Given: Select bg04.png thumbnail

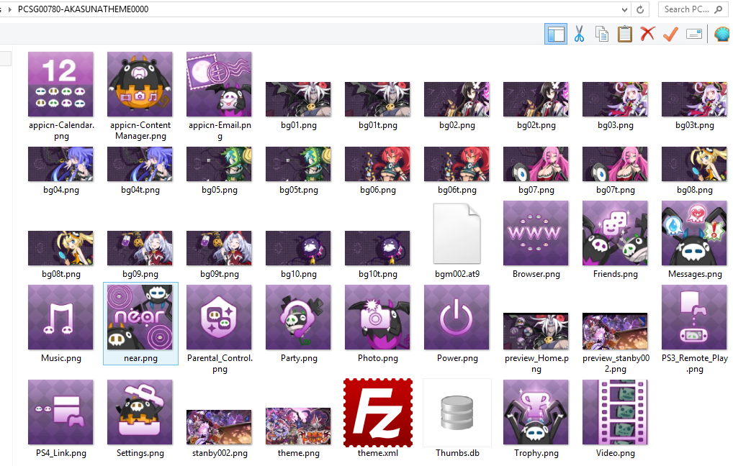Looking at the screenshot, I should [x=60, y=165].
